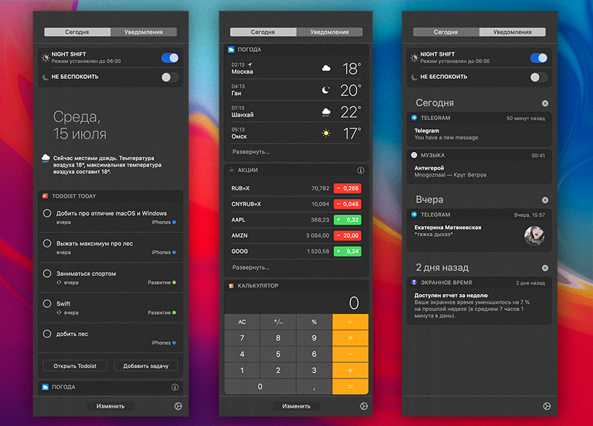Click Изменить below the calculator widget
The height and width of the screenshot is (426, 593).
(296, 406)
